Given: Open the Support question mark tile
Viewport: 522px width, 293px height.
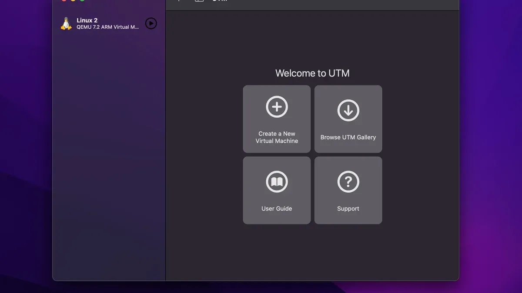Looking at the screenshot, I should coord(348,190).
